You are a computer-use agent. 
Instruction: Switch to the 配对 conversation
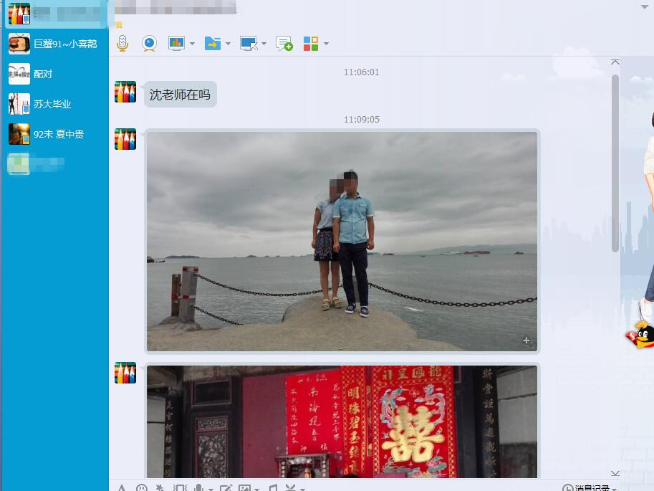tap(55, 74)
